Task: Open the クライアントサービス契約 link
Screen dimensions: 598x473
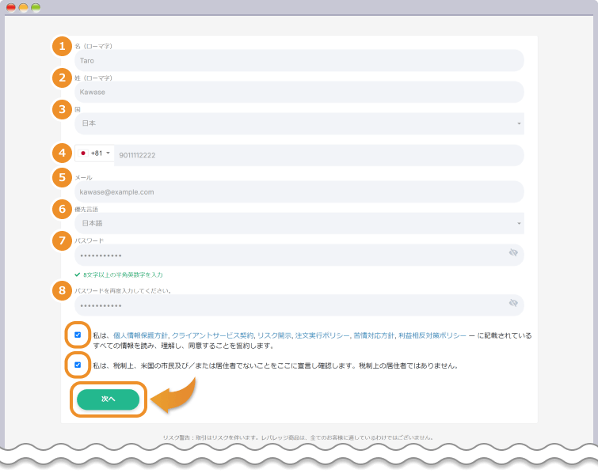Action: pos(212,335)
